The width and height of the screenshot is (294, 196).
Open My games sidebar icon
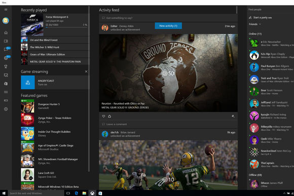click(6, 41)
